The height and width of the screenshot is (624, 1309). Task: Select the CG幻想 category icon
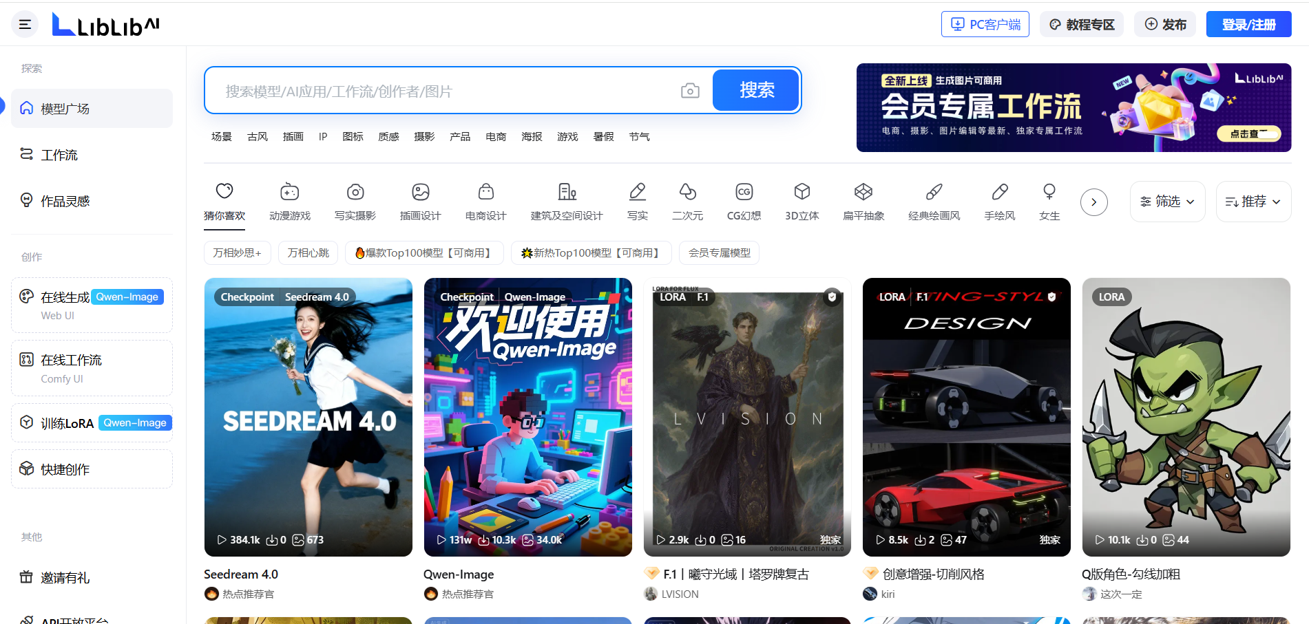[744, 192]
